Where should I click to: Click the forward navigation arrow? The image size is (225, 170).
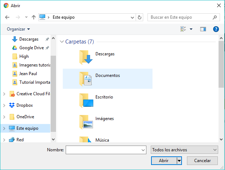click(x=18, y=17)
